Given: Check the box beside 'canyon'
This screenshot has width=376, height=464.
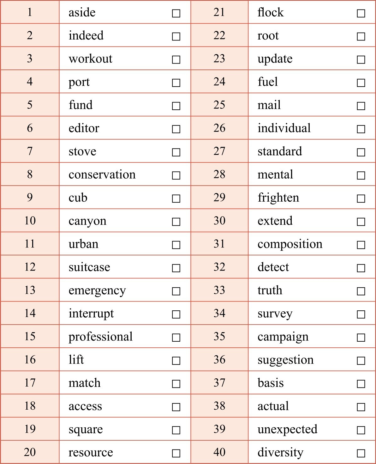Looking at the screenshot, I should point(176,222).
